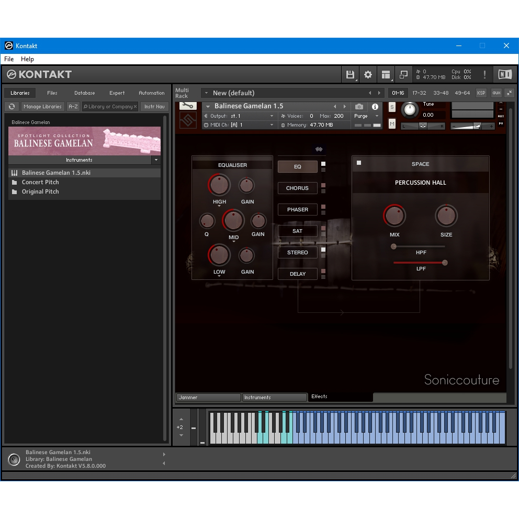Open the MIDI Ch dropdown
Viewport: 519px width, 519px height.
click(x=272, y=125)
